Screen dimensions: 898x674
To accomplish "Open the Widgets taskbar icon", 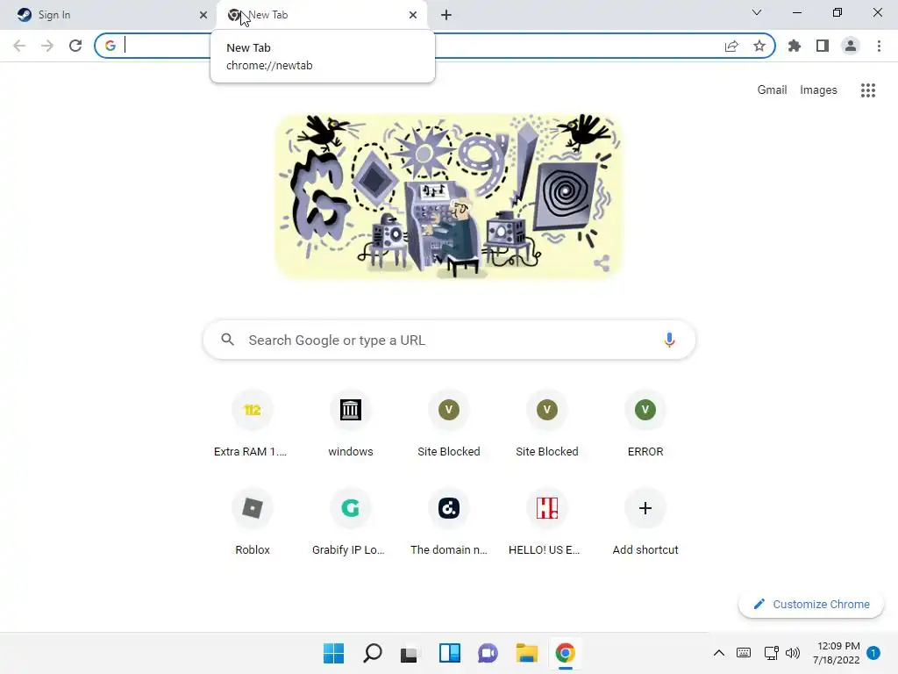I will coord(450,653).
